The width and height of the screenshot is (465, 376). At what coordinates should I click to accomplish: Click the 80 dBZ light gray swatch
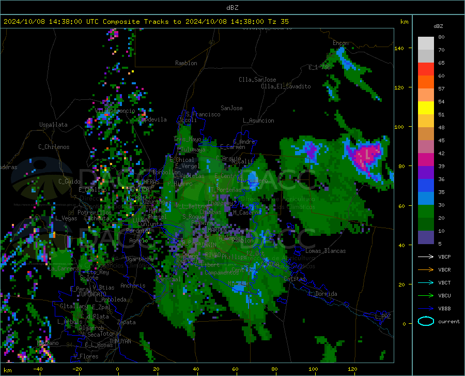point(426,43)
